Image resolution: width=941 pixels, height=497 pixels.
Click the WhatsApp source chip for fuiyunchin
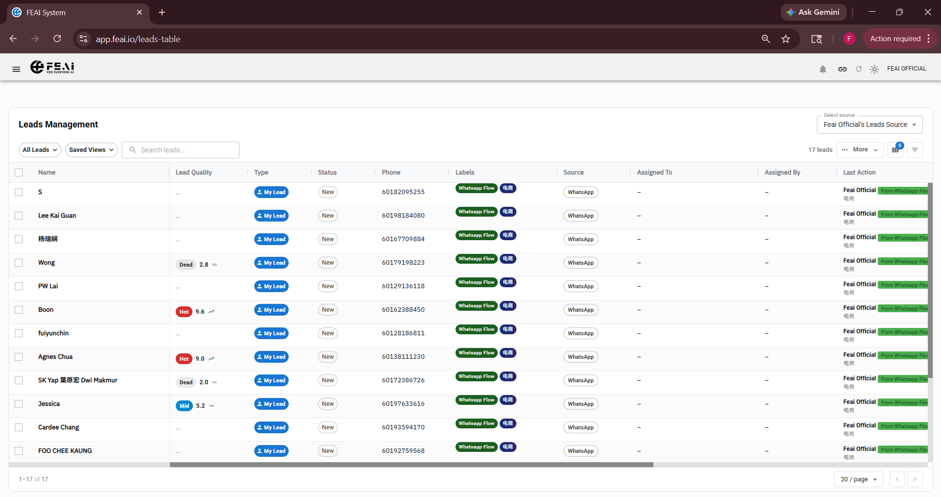581,333
